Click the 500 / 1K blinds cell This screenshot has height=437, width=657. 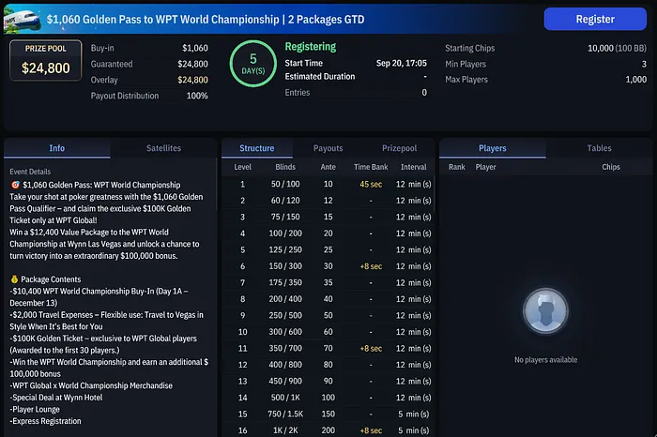click(285, 398)
